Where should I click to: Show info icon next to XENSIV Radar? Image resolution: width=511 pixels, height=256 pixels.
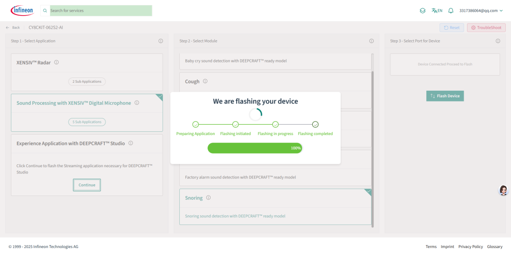56,62
